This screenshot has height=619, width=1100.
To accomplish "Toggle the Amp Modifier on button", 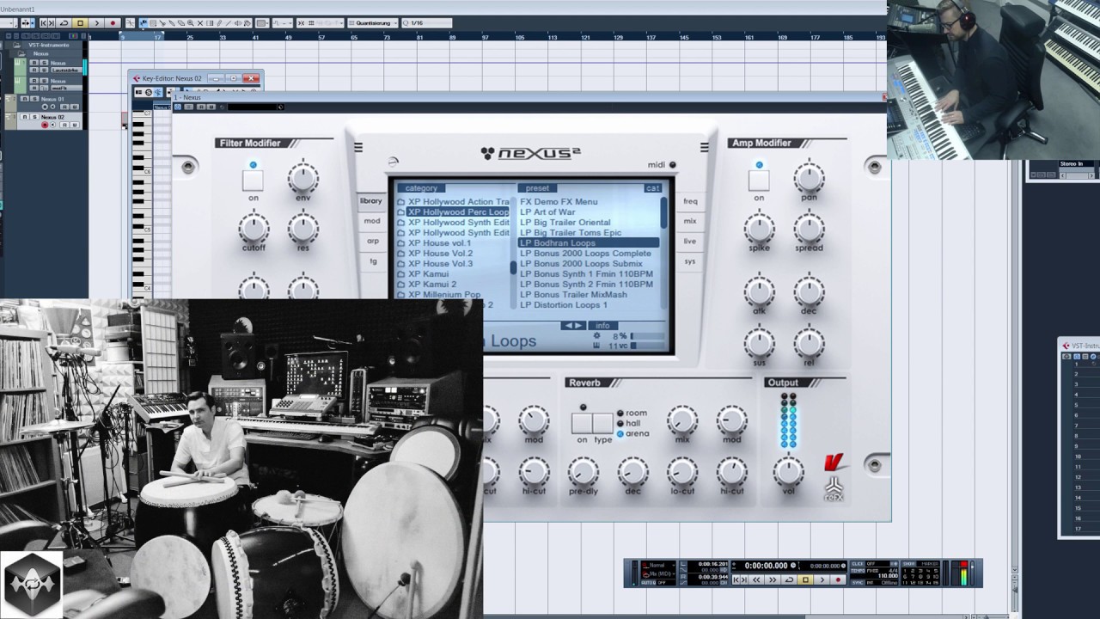I will [759, 181].
